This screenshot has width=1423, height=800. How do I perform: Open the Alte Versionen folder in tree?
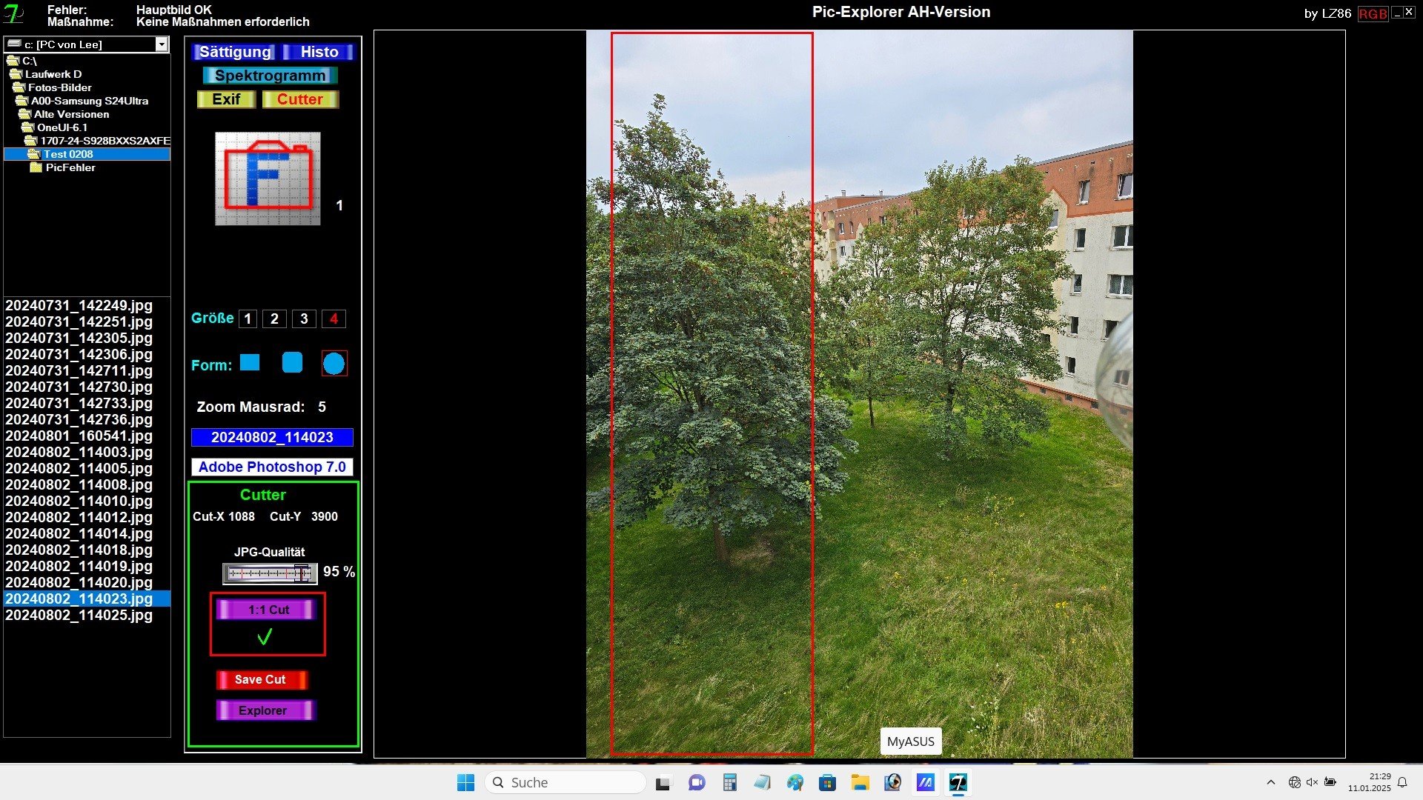pos(71,114)
